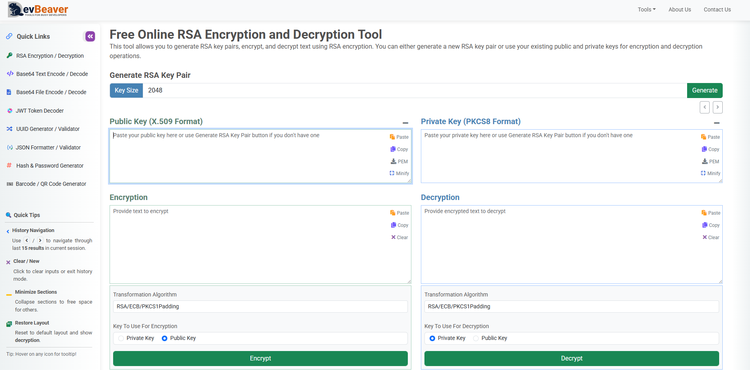
Task: Minify the private key
Action: point(710,173)
